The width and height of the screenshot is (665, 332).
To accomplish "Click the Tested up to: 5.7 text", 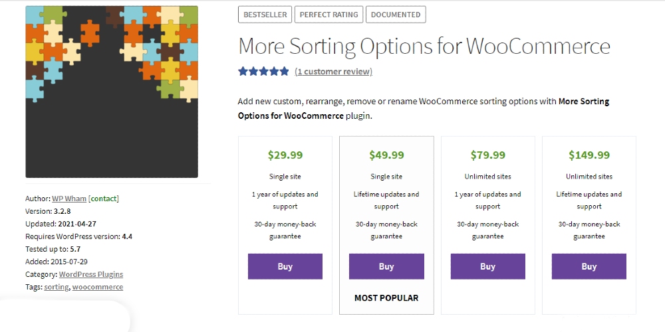I will pyautogui.click(x=53, y=249).
